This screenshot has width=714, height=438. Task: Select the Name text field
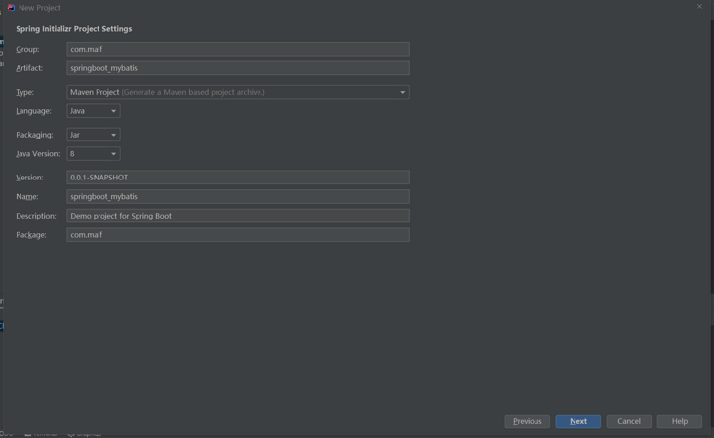pos(237,196)
